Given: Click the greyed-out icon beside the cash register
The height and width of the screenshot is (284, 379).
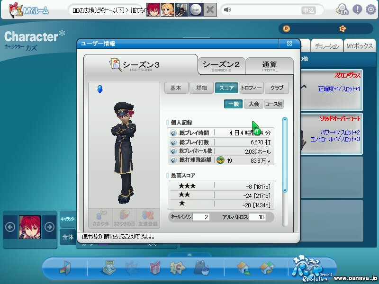Looking at the screenshot, I should click(x=132, y=268).
